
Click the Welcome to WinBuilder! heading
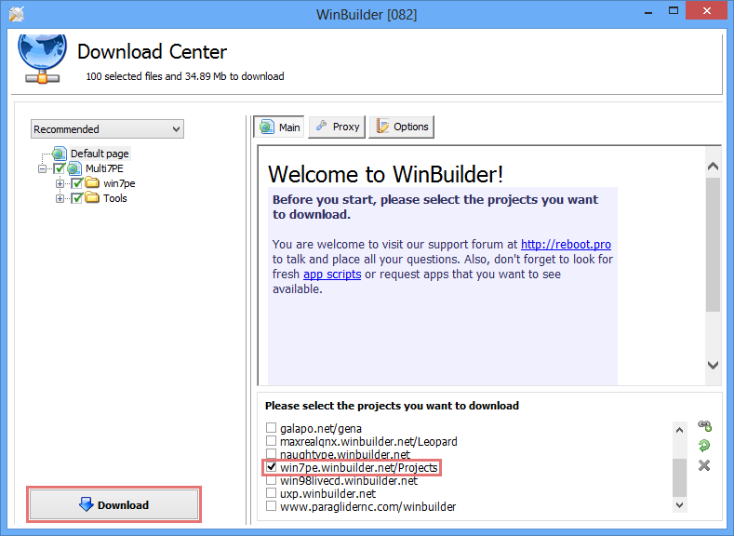tap(386, 174)
